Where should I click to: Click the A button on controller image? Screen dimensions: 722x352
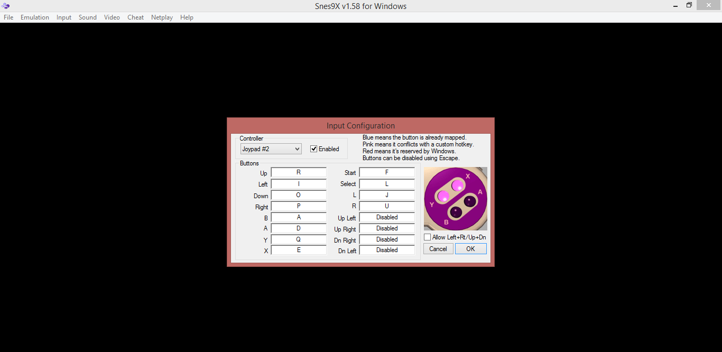pos(470,201)
